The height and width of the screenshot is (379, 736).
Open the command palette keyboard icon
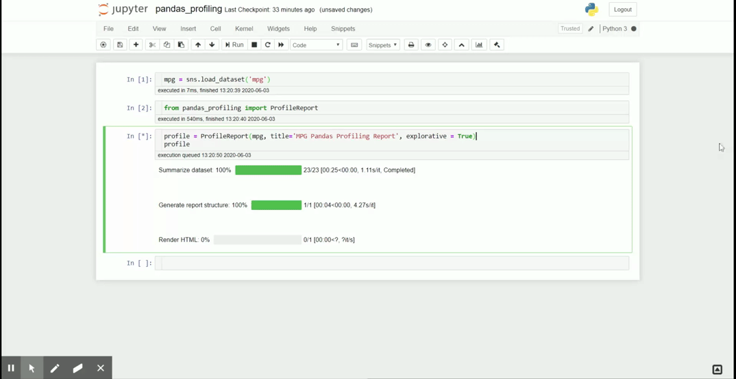point(354,45)
